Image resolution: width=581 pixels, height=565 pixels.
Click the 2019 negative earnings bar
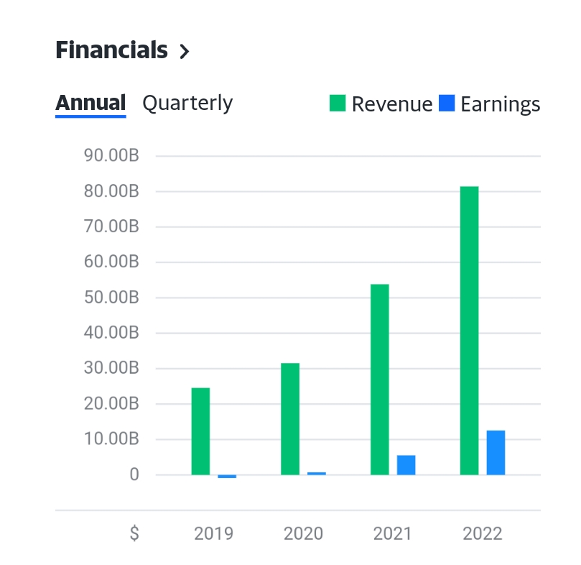click(x=227, y=477)
